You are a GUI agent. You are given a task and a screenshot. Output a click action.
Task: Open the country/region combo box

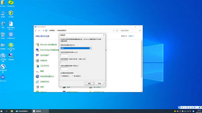(x=76, y=48)
